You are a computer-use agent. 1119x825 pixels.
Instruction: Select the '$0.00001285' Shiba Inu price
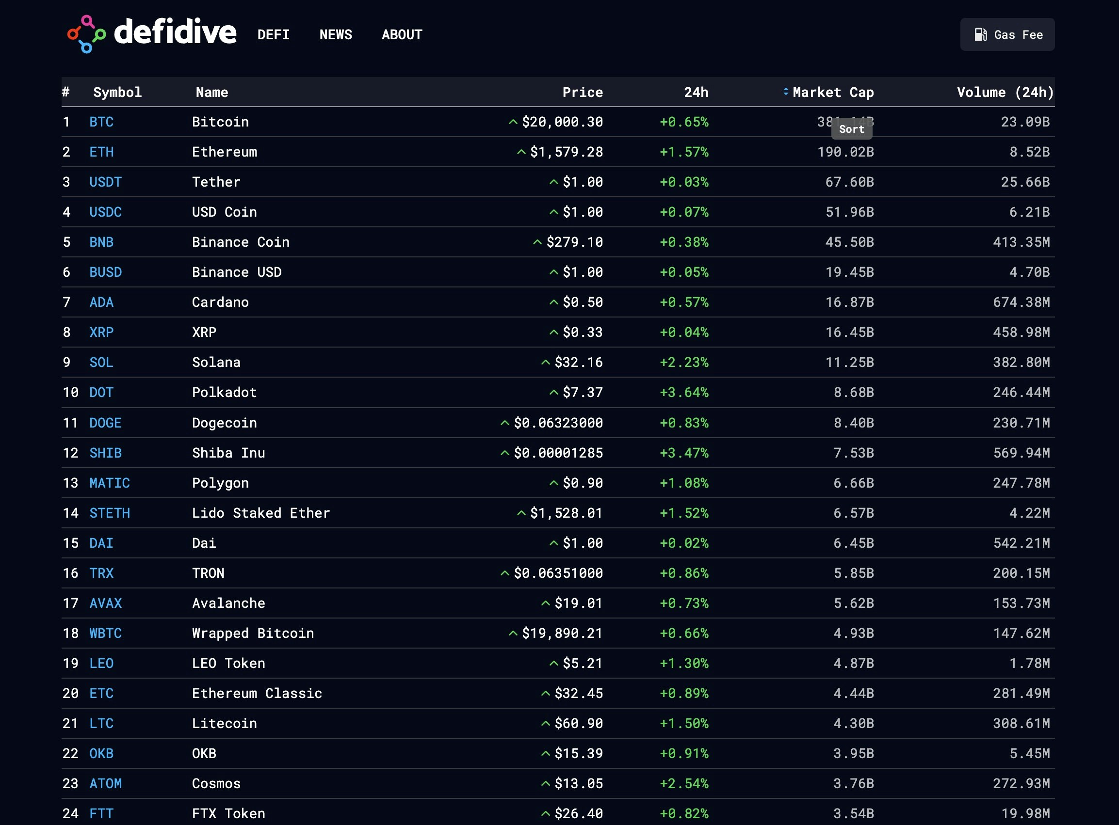(x=558, y=453)
